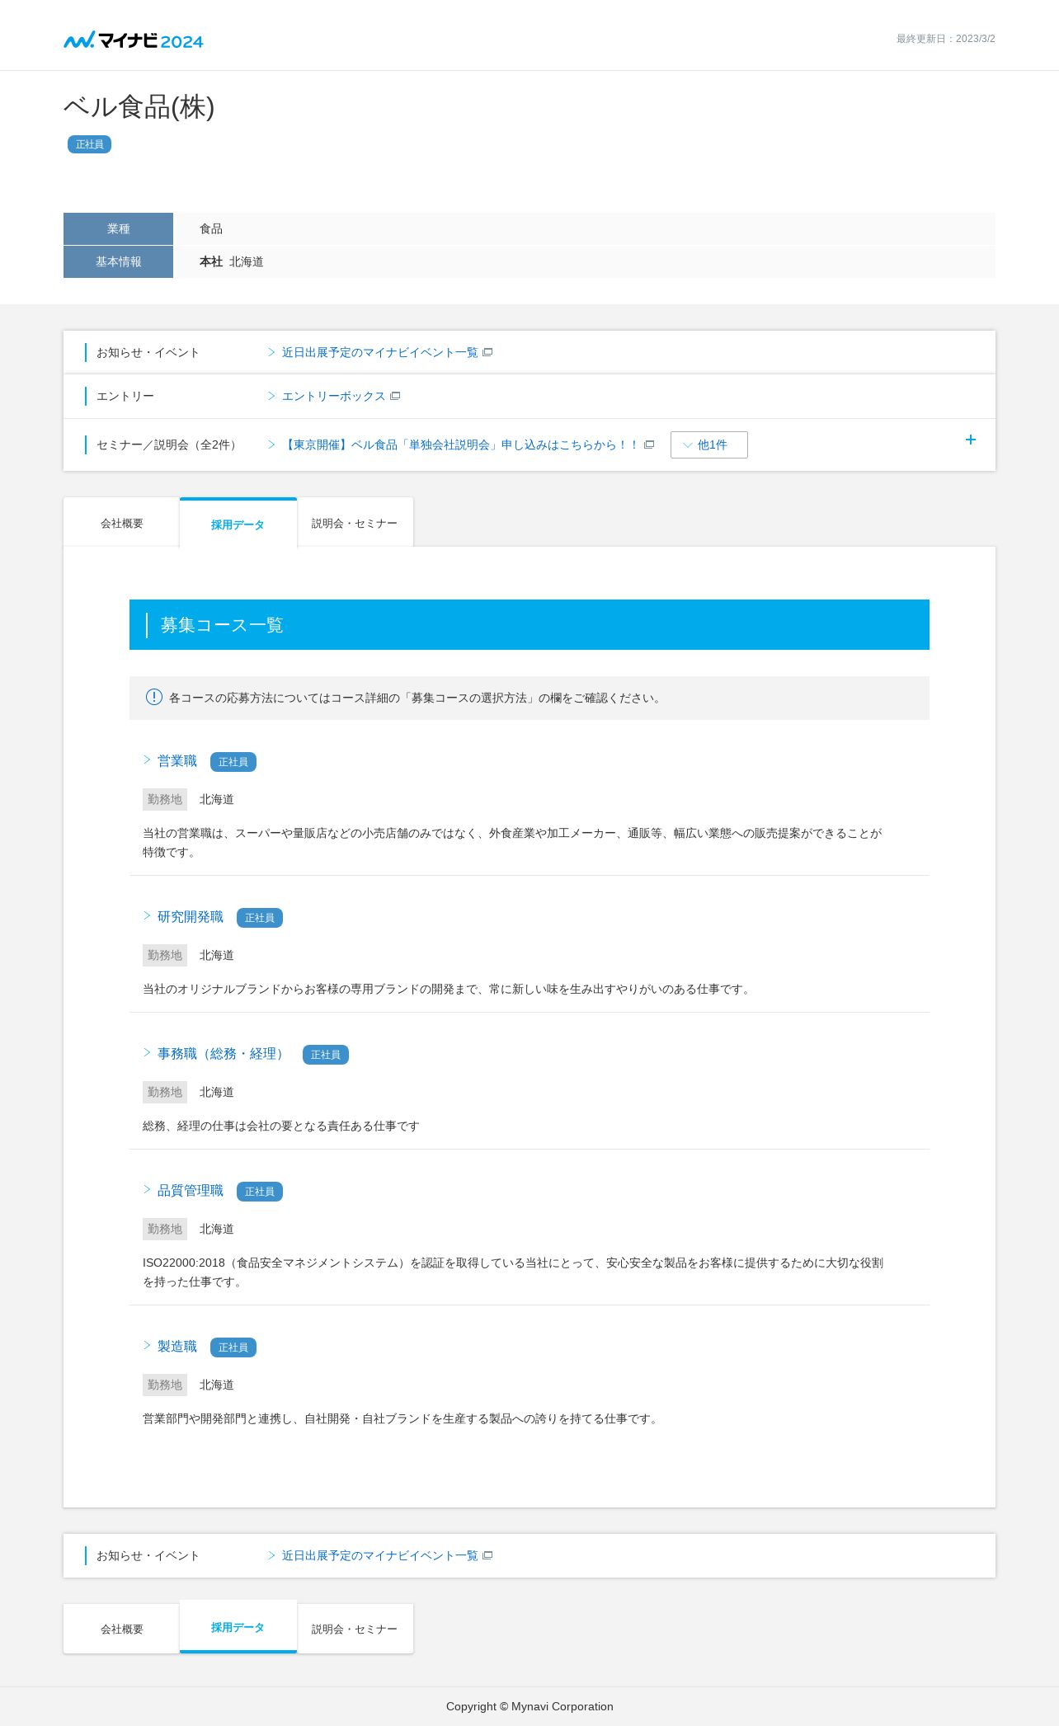Open the 事務職（総務・経理） course link

pyautogui.click(x=223, y=1053)
